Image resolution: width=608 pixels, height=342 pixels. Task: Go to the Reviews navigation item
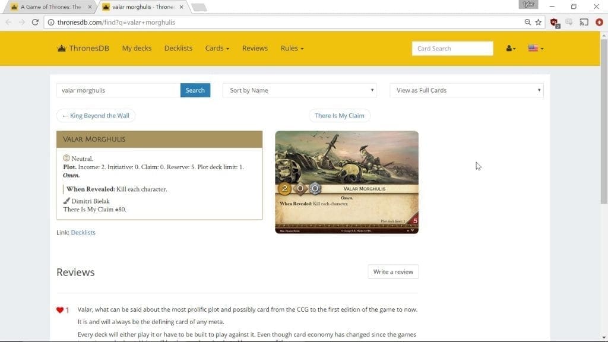pos(255,49)
